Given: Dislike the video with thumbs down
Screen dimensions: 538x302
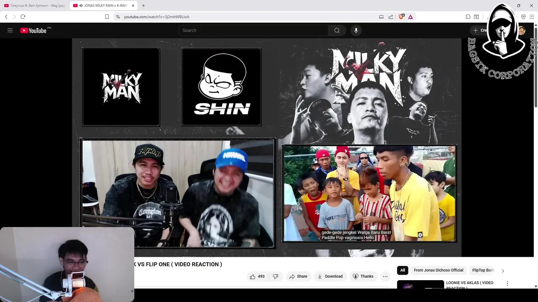Looking at the screenshot, I should tap(276, 276).
